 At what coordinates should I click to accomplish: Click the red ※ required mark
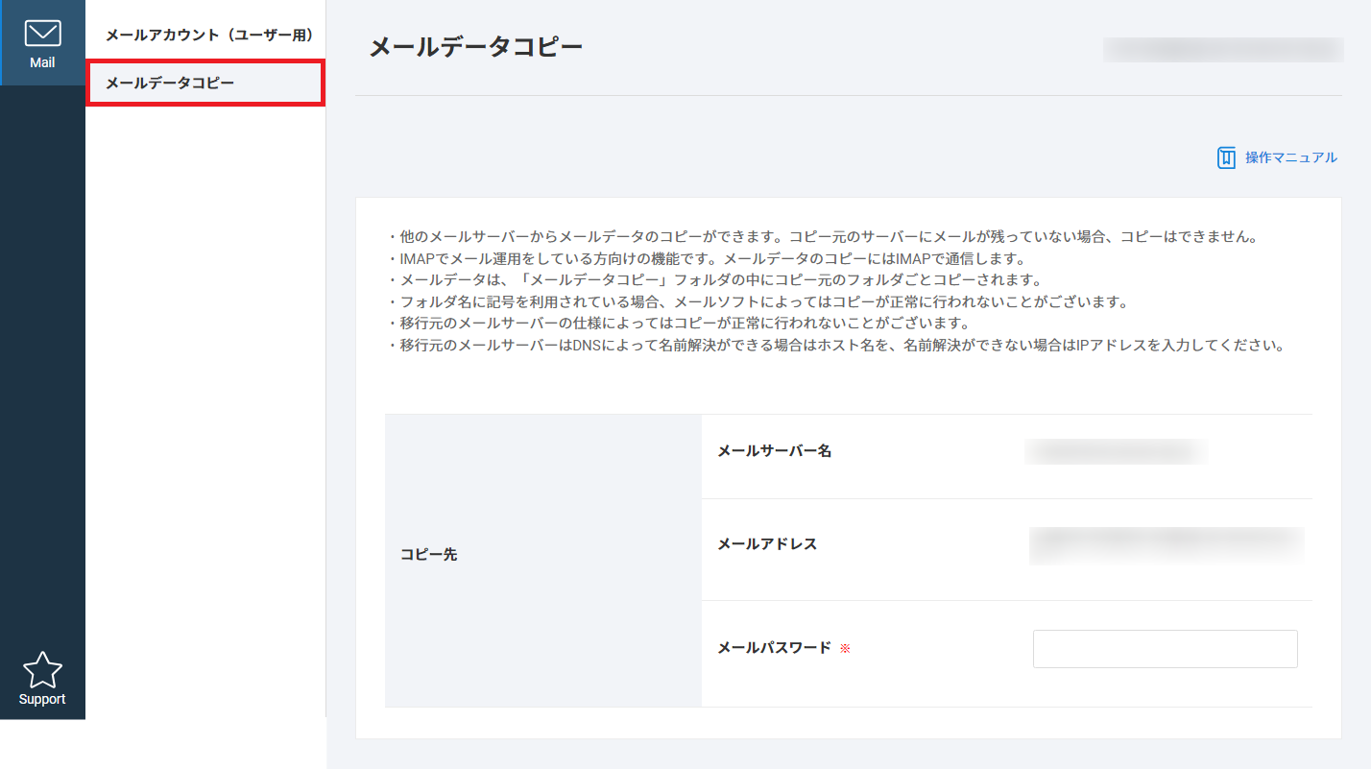tap(845, 649)
